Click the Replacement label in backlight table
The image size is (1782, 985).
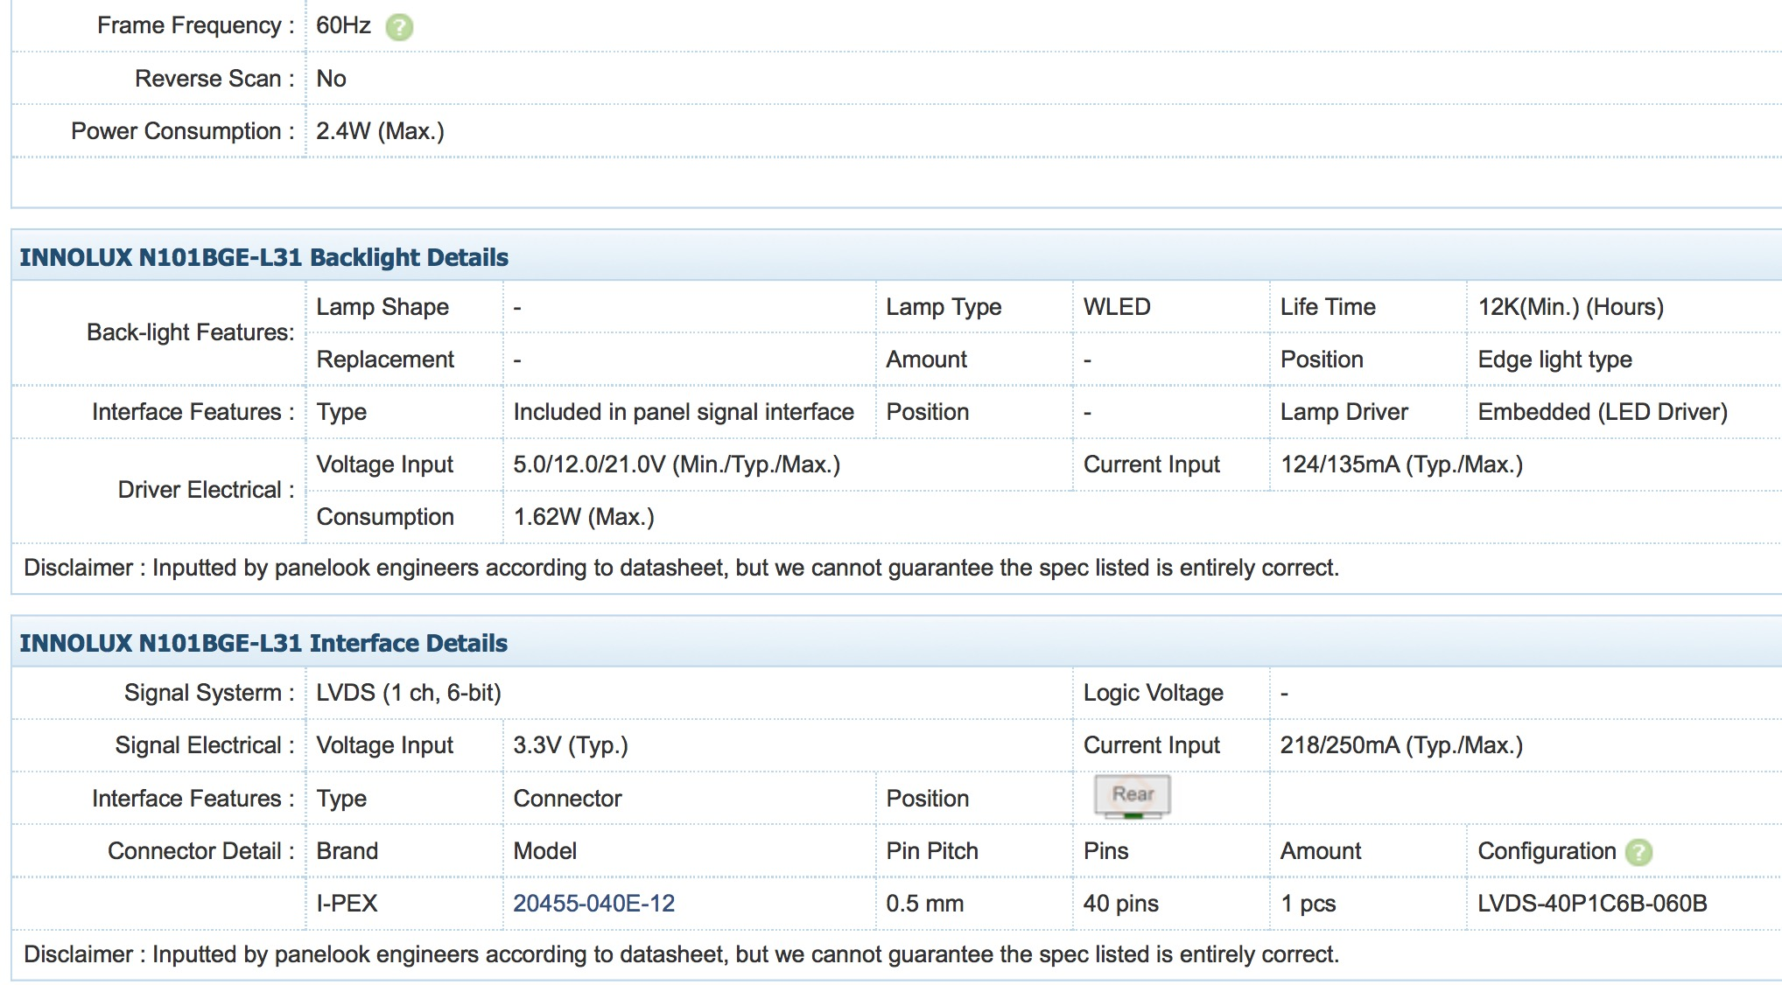(x=385, y=360)
